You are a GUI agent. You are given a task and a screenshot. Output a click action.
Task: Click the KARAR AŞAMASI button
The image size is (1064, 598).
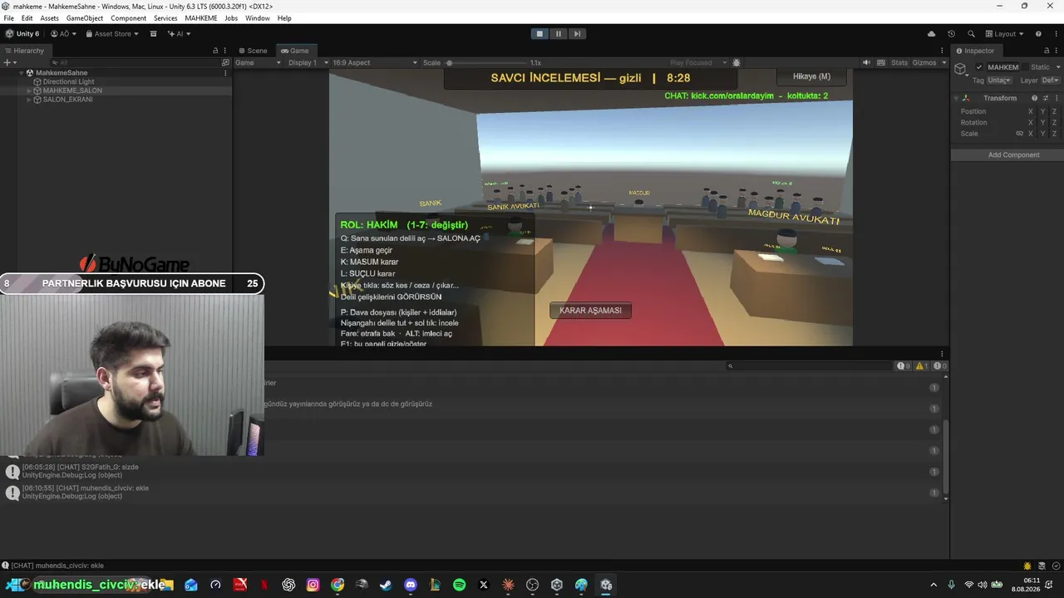[x=590, y=311]
